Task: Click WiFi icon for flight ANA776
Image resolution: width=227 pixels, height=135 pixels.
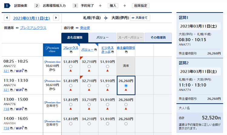Action: (20, 109)
